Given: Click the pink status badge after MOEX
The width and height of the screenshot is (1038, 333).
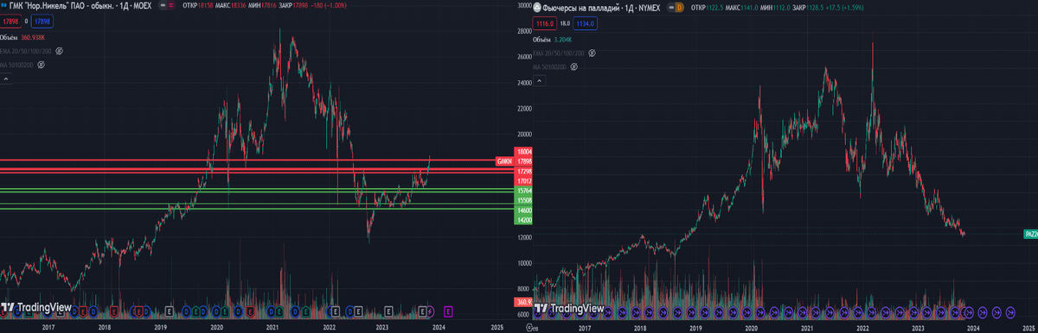Looking at the screenshot, I should pyautogui.click(x=171, y=5).
